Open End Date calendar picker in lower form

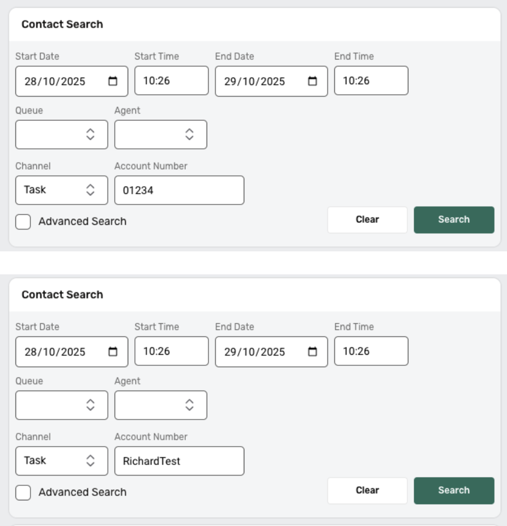312,351
